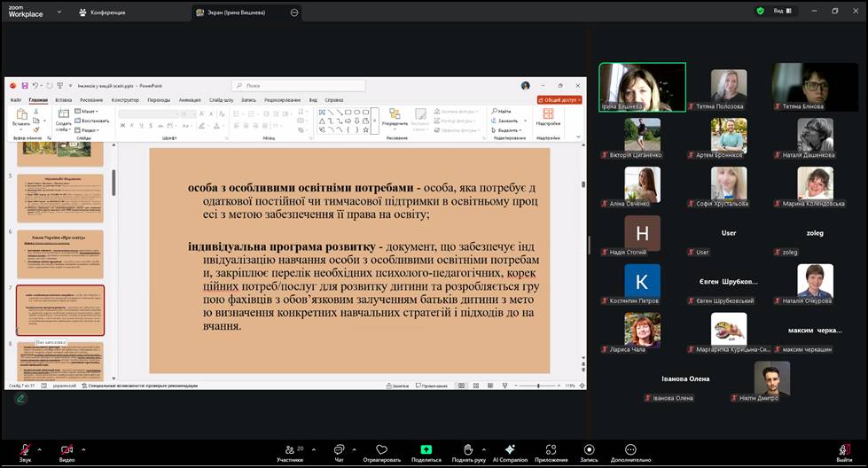Open AI Companion

pyautogui.click(x=510, y=450)
